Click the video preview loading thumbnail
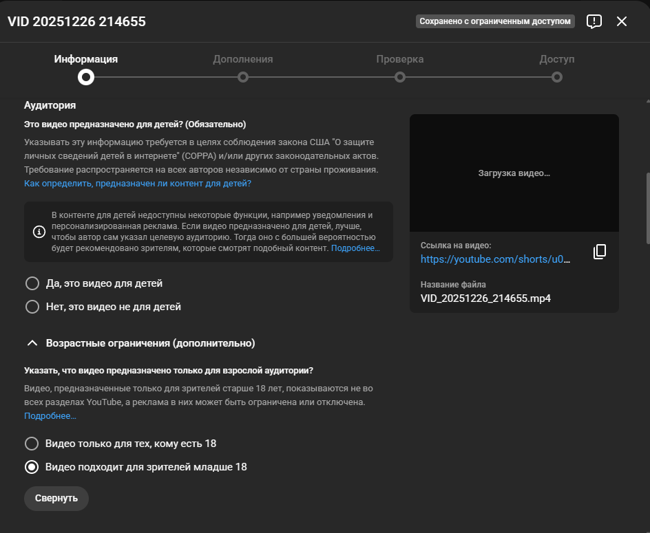650x533 pixels. pos(514,173)
